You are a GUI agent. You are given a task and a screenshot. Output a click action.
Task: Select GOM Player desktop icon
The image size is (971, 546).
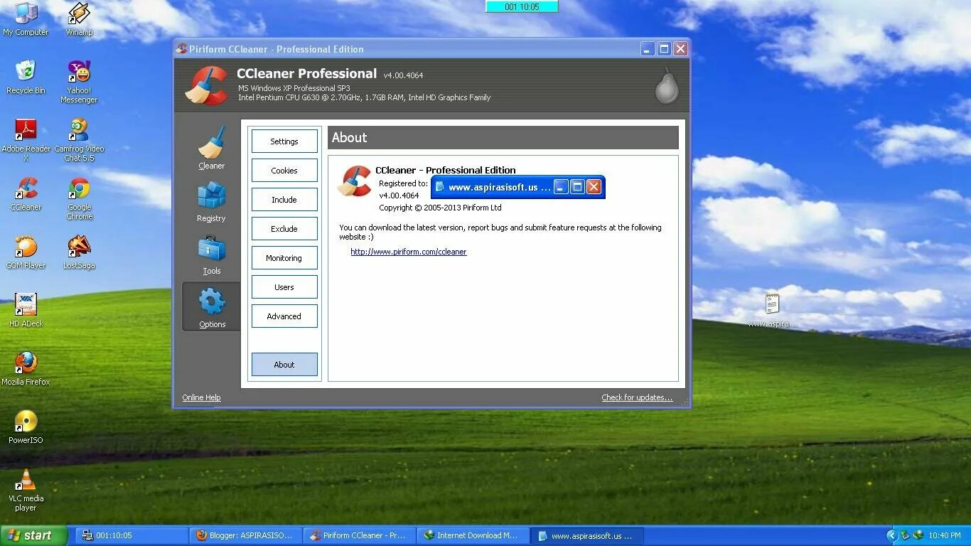26,252
